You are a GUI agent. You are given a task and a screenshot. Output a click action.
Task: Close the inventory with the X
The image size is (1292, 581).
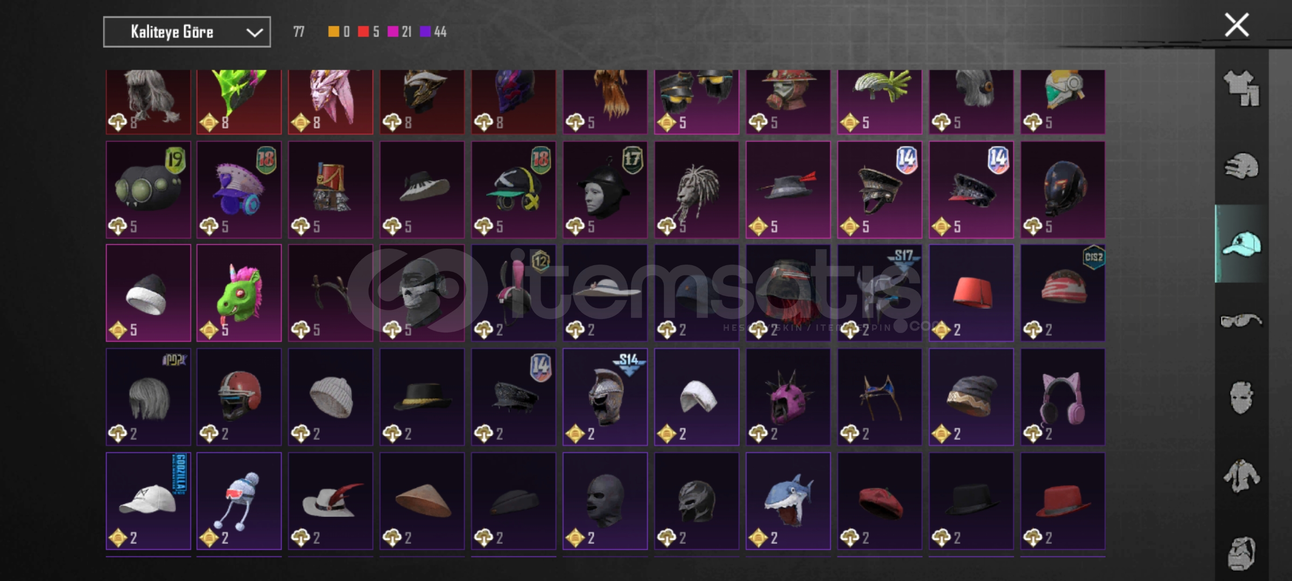coord(1237,25)
